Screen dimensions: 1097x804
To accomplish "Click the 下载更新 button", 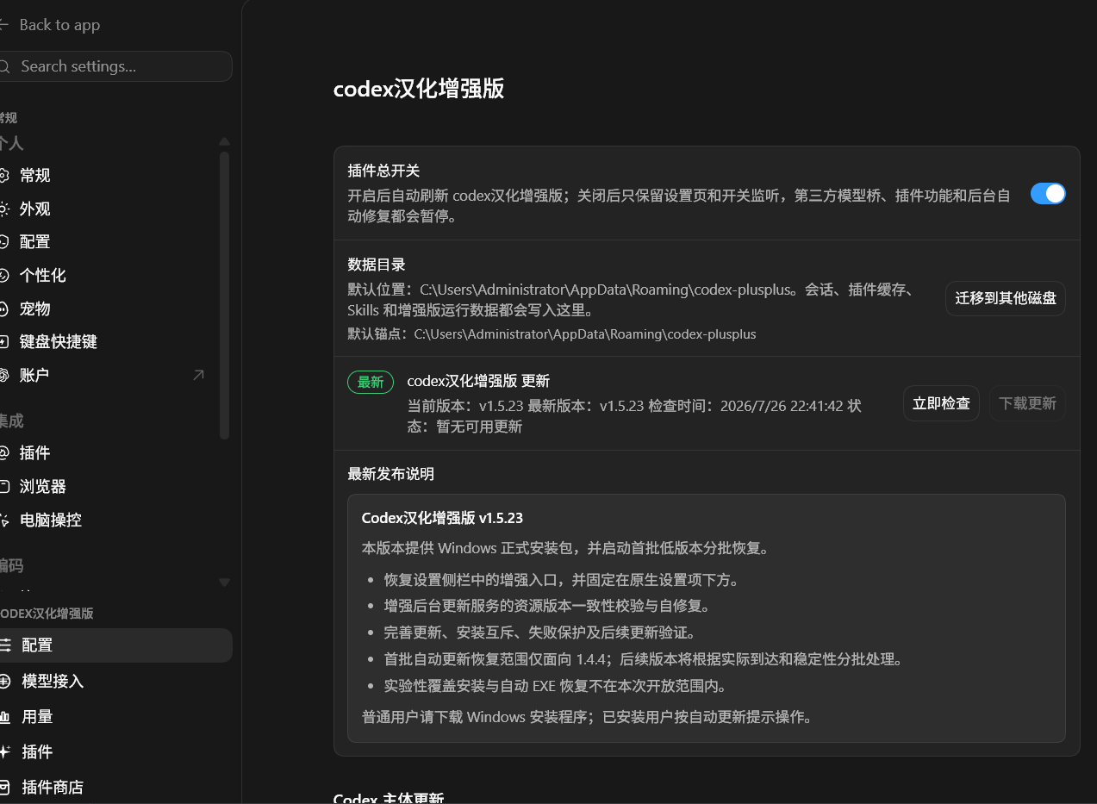I will (1027, 403).
